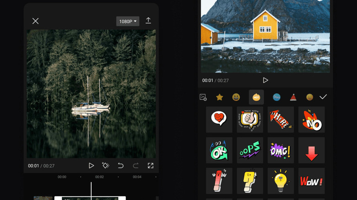Click the 00:00 mark on the timeline ruler

pyautogui.click(x=62, y=177)
